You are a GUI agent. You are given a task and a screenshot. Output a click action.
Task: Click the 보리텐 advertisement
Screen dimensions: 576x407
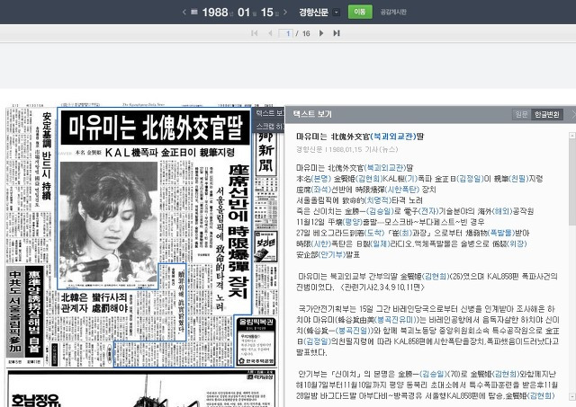coord(265,247)
